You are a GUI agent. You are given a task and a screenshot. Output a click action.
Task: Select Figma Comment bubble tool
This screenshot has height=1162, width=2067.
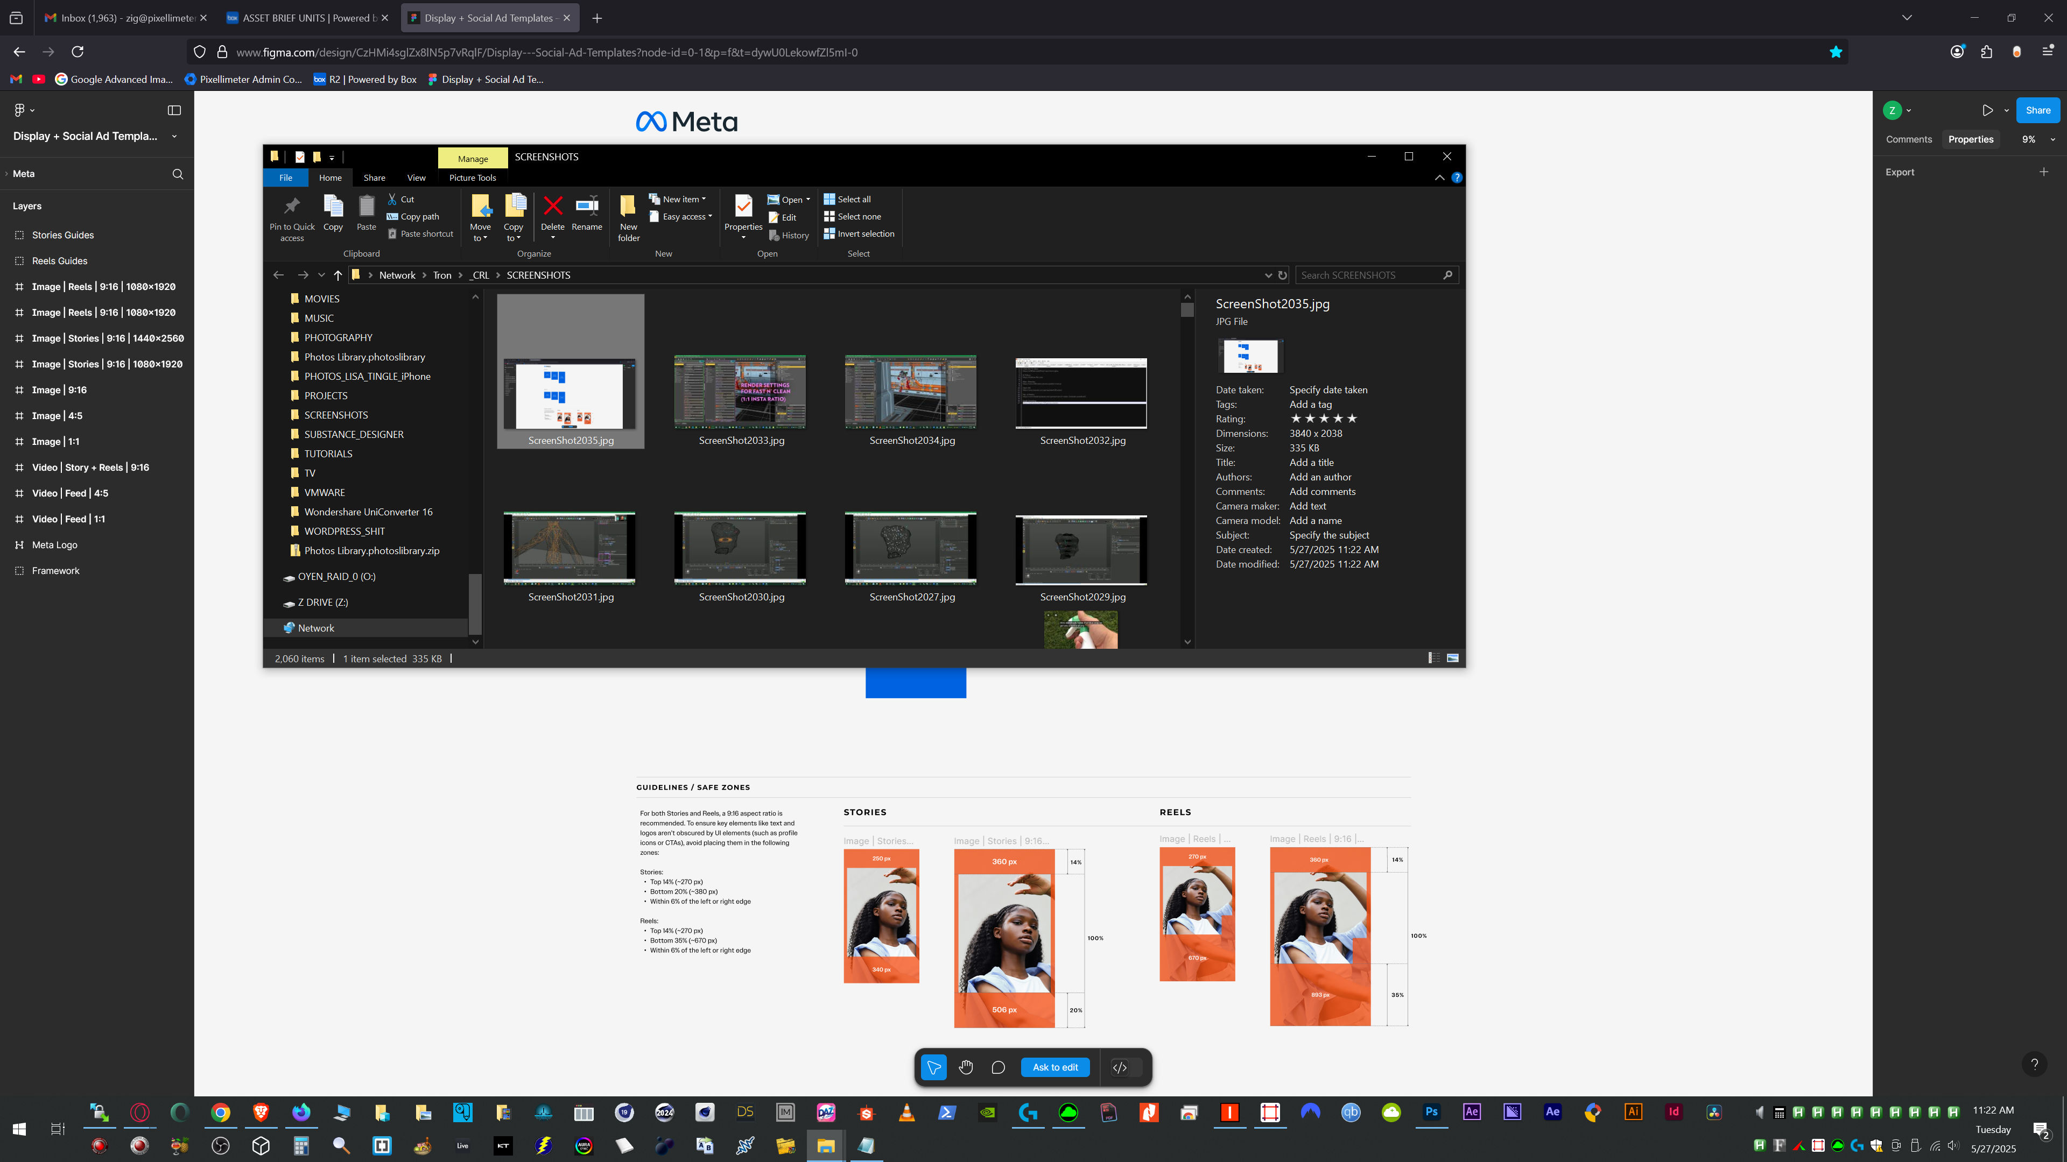[998, 1067]
